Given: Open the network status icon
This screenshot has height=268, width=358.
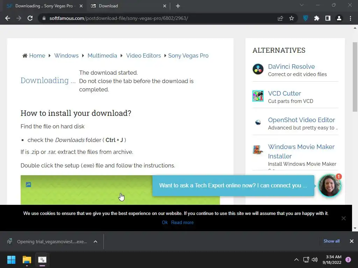Looking at the screenshot, I should 306,260.
